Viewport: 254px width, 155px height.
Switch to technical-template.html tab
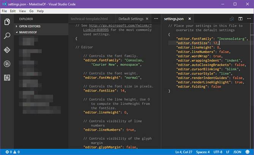[x=89, y=19]
